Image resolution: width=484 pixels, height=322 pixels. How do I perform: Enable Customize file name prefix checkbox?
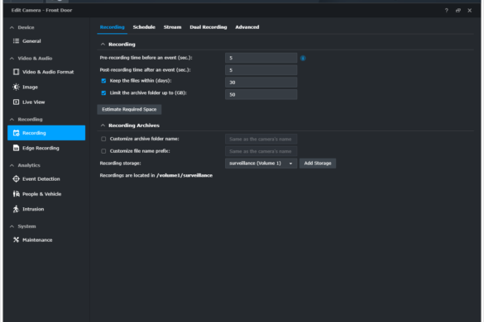point(103,151)
